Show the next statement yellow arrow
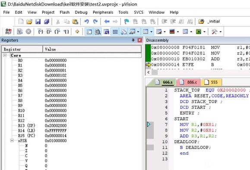This screenshot has width=250, height=170. (77, 31)
